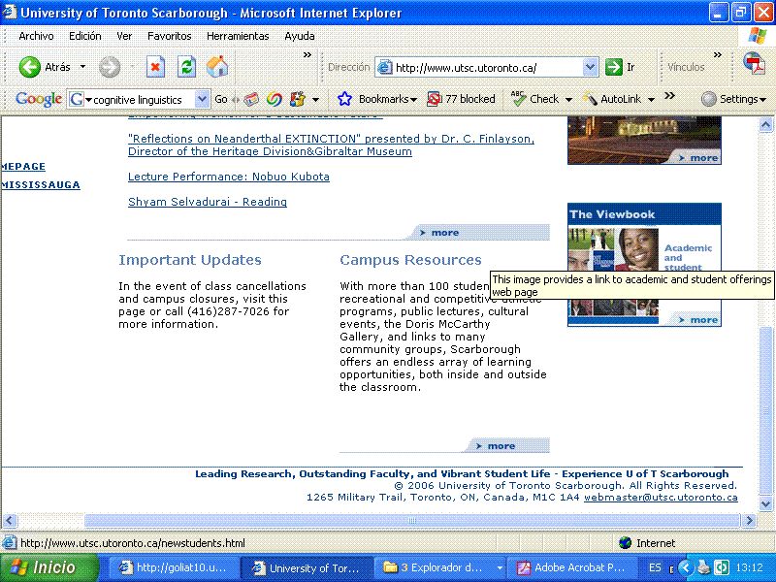Click the Inicio start button

tap(44, 567)
